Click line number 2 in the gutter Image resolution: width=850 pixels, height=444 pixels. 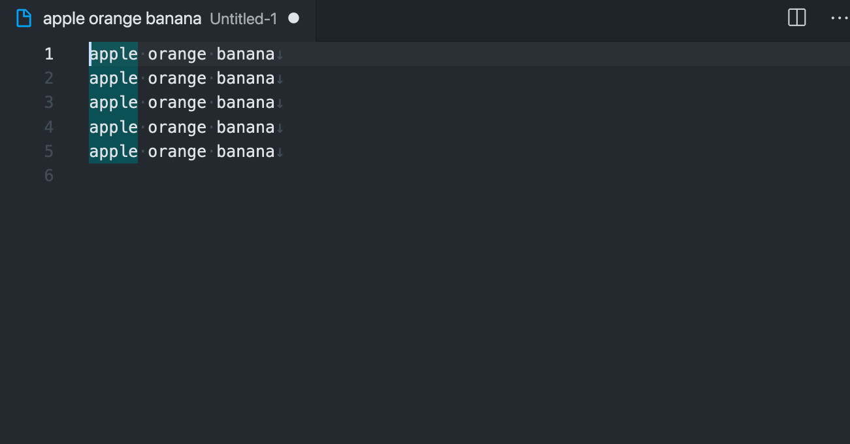[49, 78]
